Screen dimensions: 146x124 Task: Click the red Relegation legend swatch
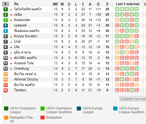(43, 118)
